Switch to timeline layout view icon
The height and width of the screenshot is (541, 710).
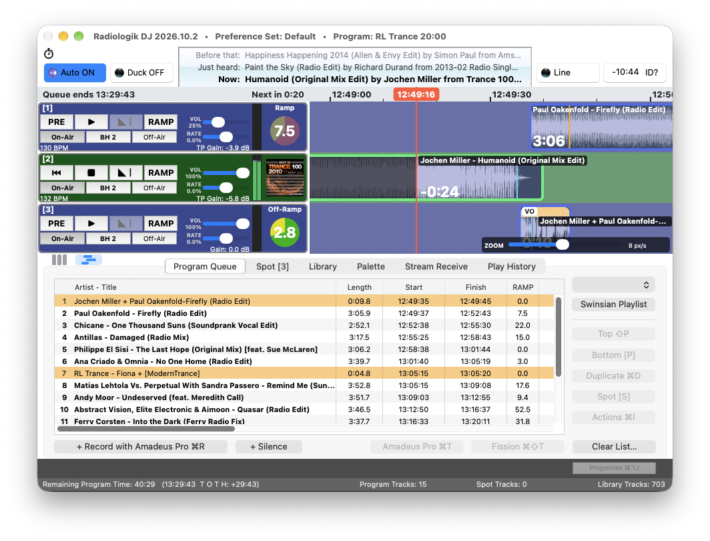pos(89,260)
